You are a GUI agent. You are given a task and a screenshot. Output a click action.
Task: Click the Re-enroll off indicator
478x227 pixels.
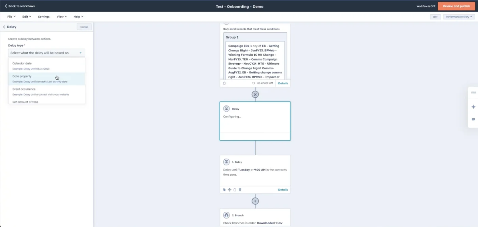pos(263,83)
